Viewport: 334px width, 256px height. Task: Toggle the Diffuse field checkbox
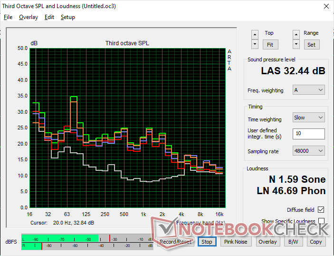pos(321,210)
